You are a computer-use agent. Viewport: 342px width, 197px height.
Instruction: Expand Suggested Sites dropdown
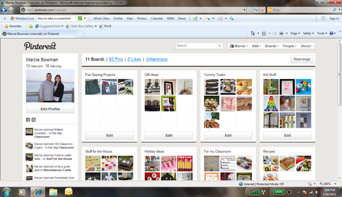(x=62, y=26)
